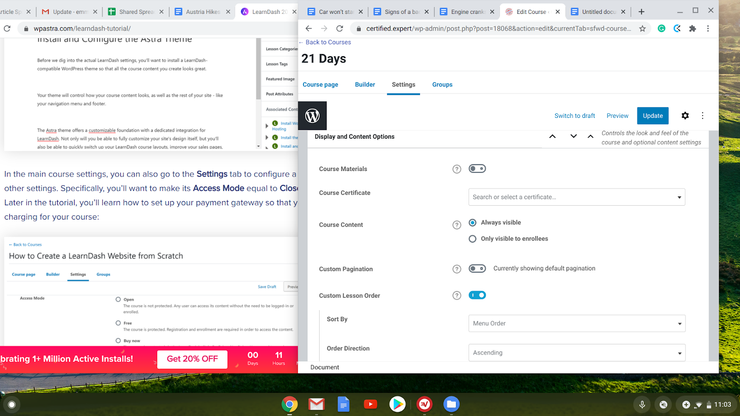Screen dimensions: 740x416
Task: Open the Files app from the shelf
Action: [451, 404]
